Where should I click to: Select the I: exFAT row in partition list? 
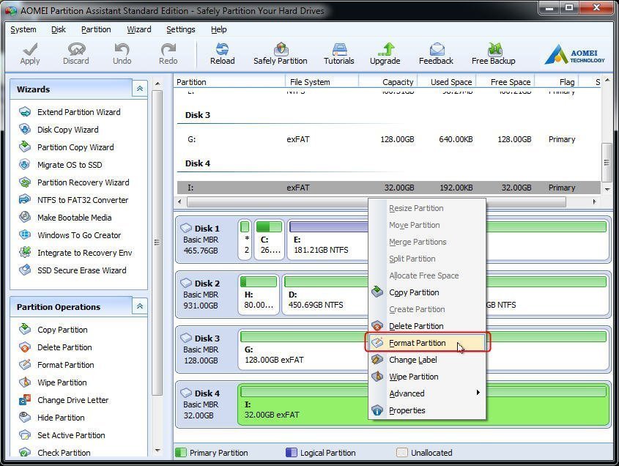(x=389, y=187)
